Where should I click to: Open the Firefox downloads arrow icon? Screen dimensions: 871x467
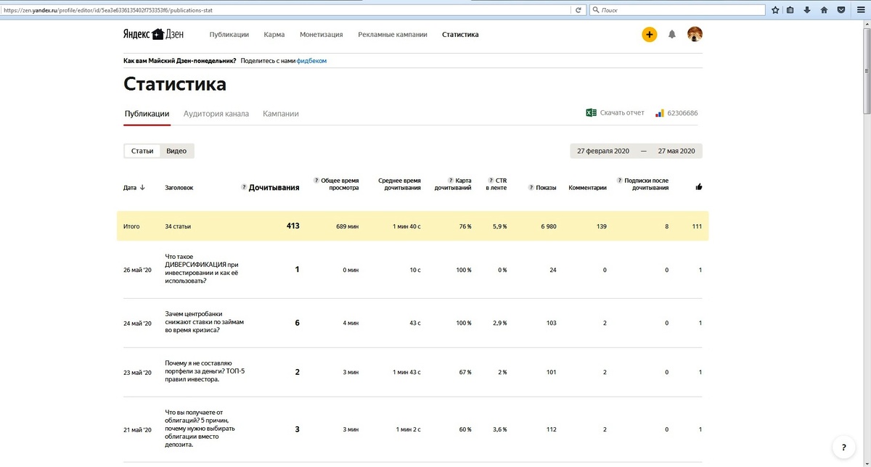(x=807, y=10)
